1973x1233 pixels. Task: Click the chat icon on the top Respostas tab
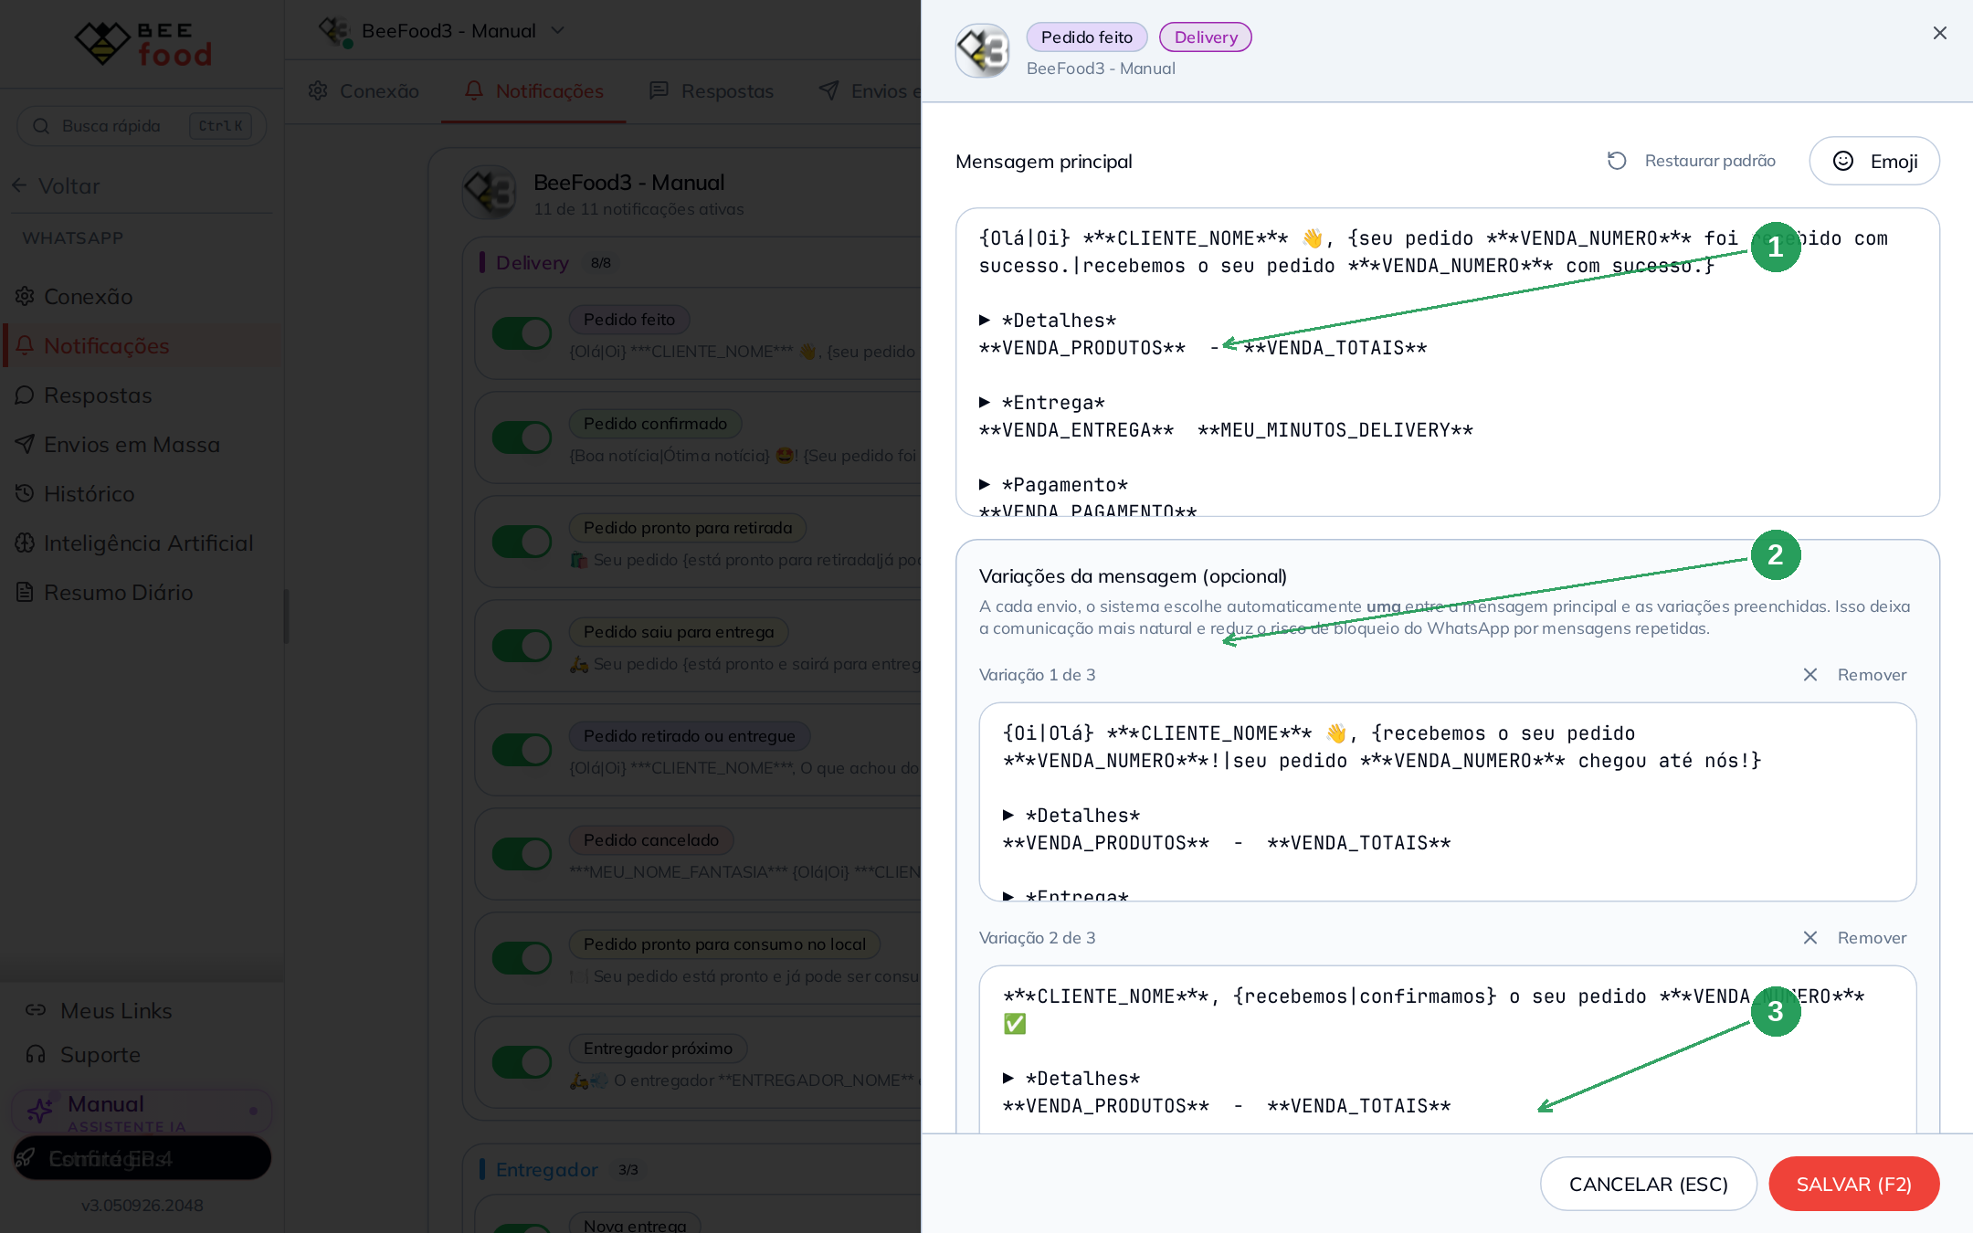tap(659, 90)
